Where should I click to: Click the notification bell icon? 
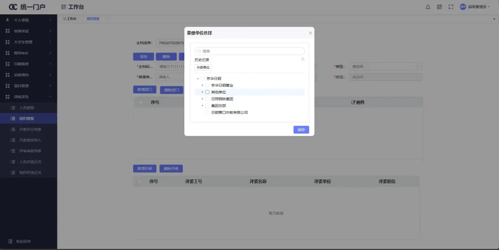point(427,7)
